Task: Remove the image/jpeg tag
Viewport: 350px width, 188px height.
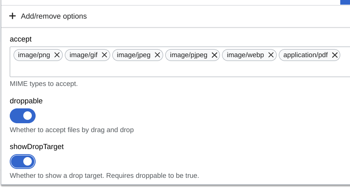Action: tap(157, 55)
